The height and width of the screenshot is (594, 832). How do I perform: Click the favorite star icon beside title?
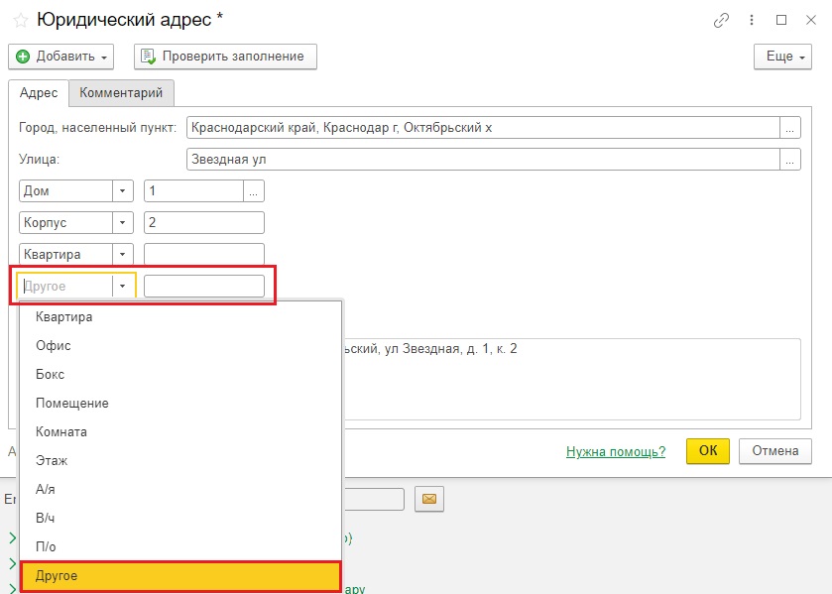click(21, 21)
